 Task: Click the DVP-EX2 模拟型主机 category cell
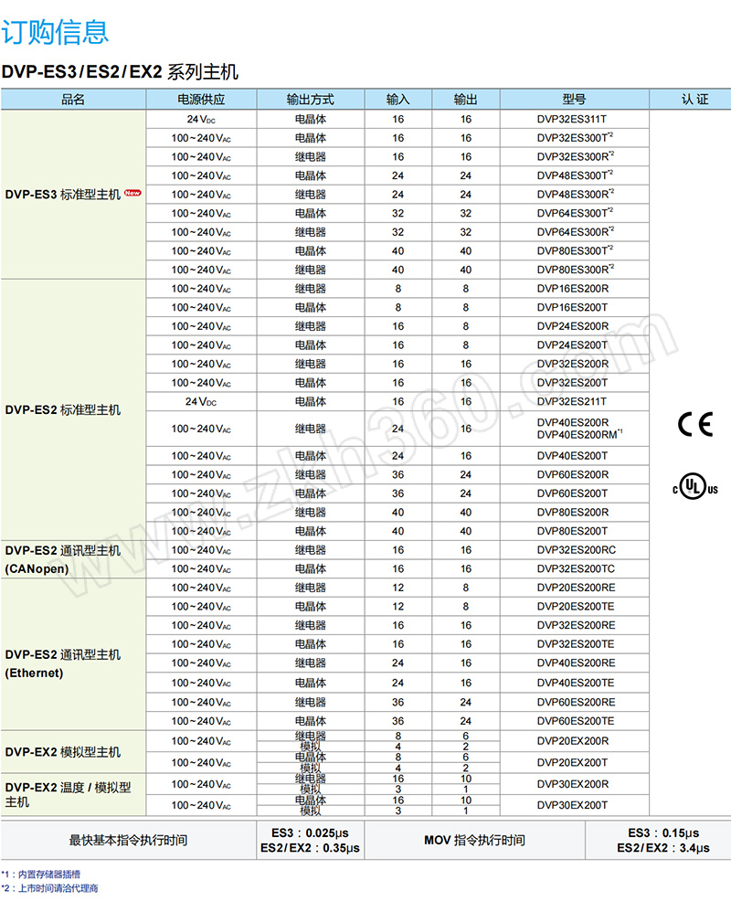point(62,752)
